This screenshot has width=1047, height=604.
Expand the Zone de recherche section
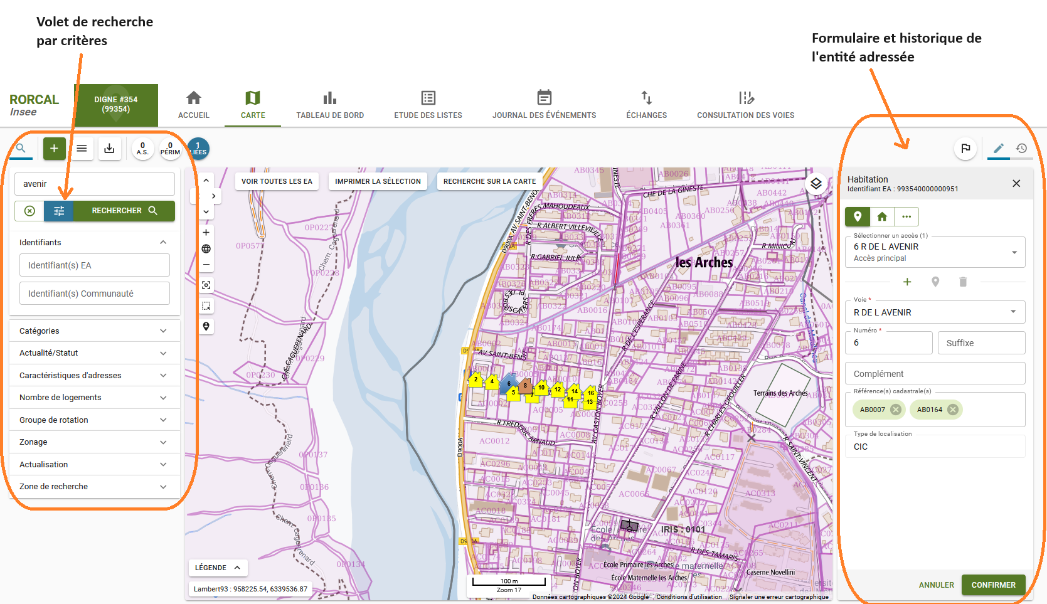[95, 487]
